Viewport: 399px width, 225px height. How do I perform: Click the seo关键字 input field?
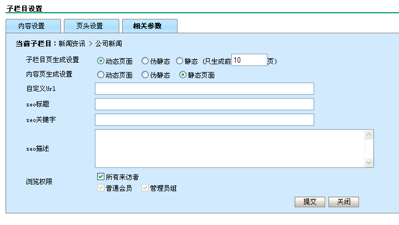(204, 120)
